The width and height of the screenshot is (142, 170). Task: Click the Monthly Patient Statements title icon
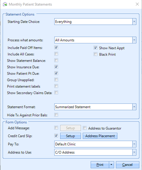[x=5, y=4]
